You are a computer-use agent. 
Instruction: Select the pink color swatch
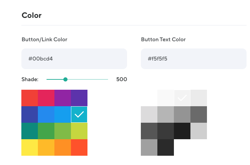point(46,98)
